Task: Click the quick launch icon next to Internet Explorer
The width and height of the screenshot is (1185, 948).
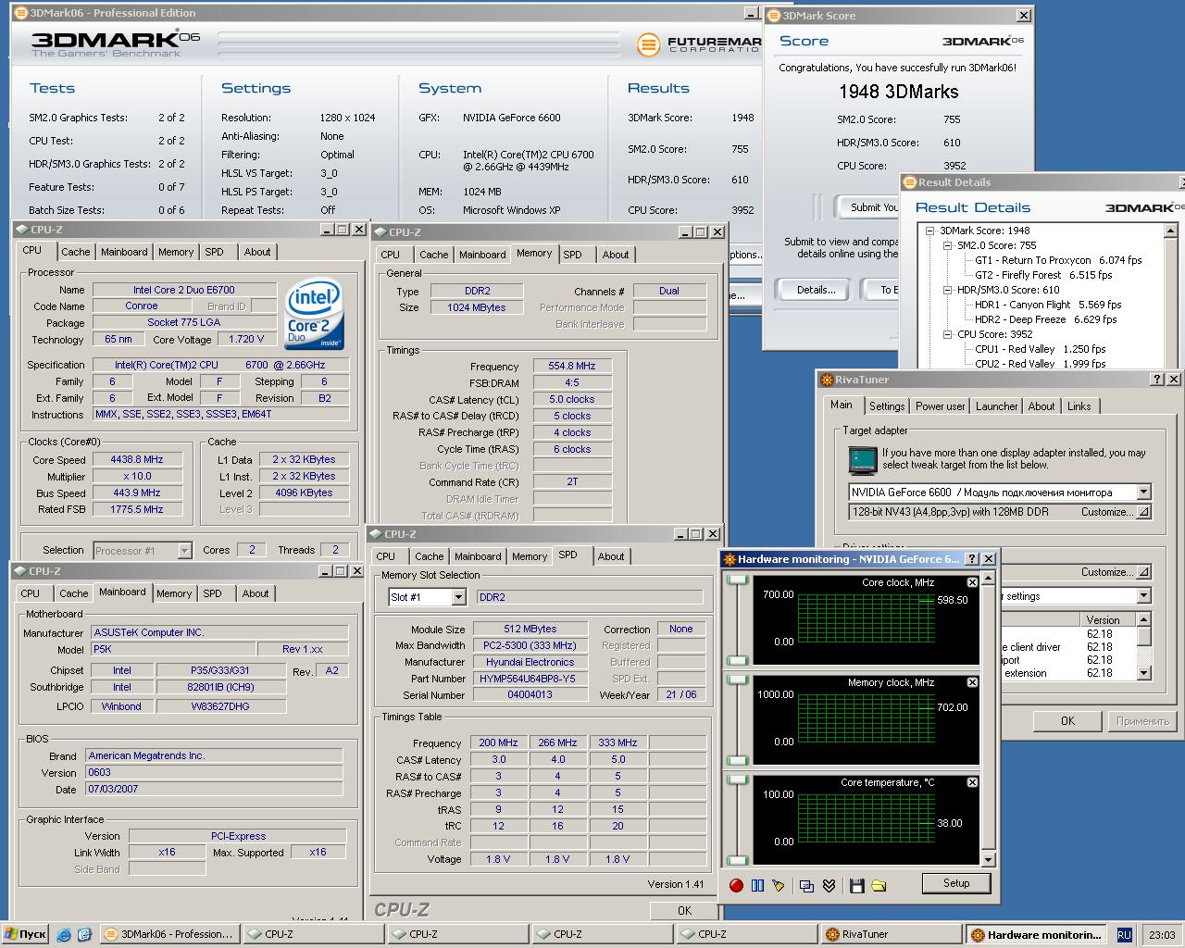Action: pyautogui.click(x=84, y=934)
